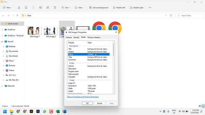Select Quick access in navigation pane
205x115 pixels.
pyautogui.click(x=13, y=24)
